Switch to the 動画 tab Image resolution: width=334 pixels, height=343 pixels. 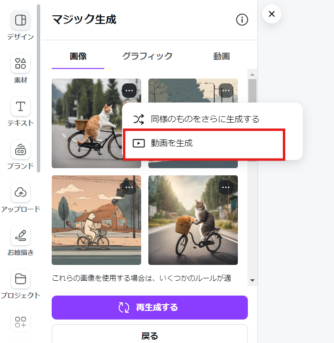click(x=222, y=57)
